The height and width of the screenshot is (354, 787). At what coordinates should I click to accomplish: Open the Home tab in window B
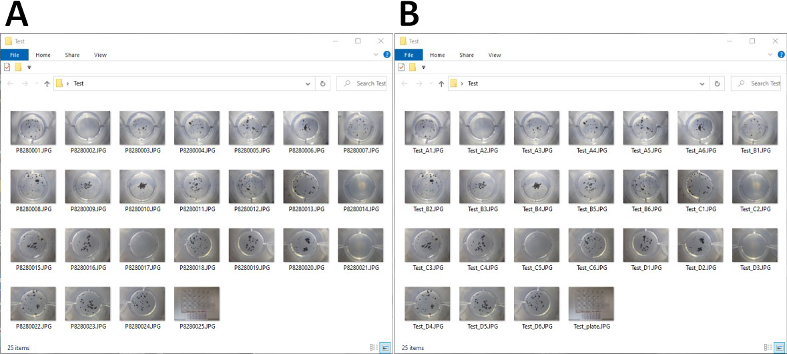click(x=437, y=55)
